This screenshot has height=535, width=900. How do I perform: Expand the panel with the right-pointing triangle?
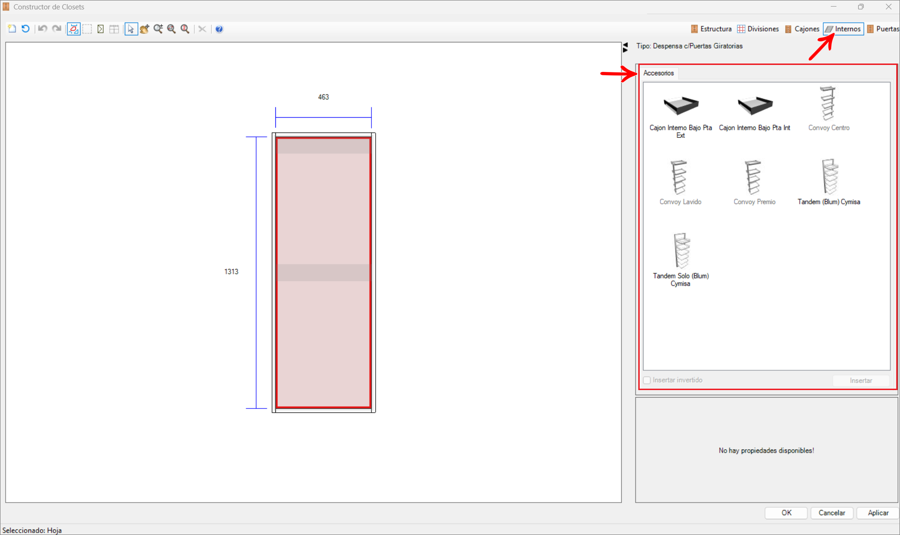click(625, 50)
